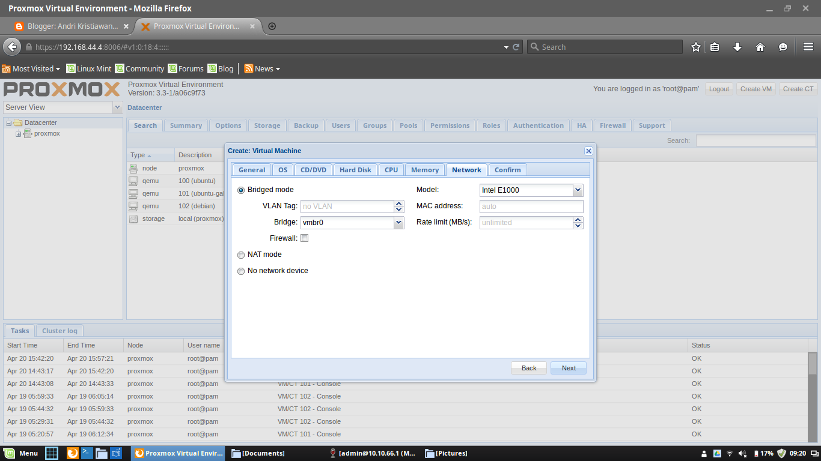Click the MAC address input field

[x=531, y=206]
